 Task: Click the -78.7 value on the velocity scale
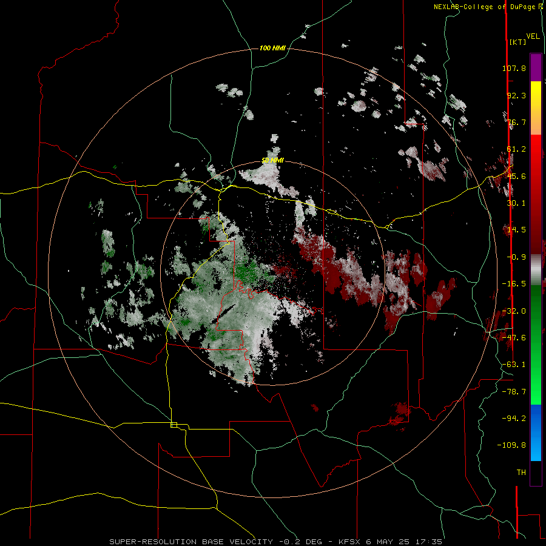(x=514, y=392)
